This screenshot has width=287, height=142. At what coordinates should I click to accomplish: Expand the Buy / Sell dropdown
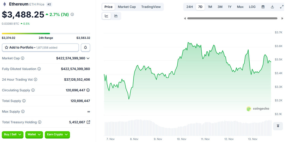13,134
